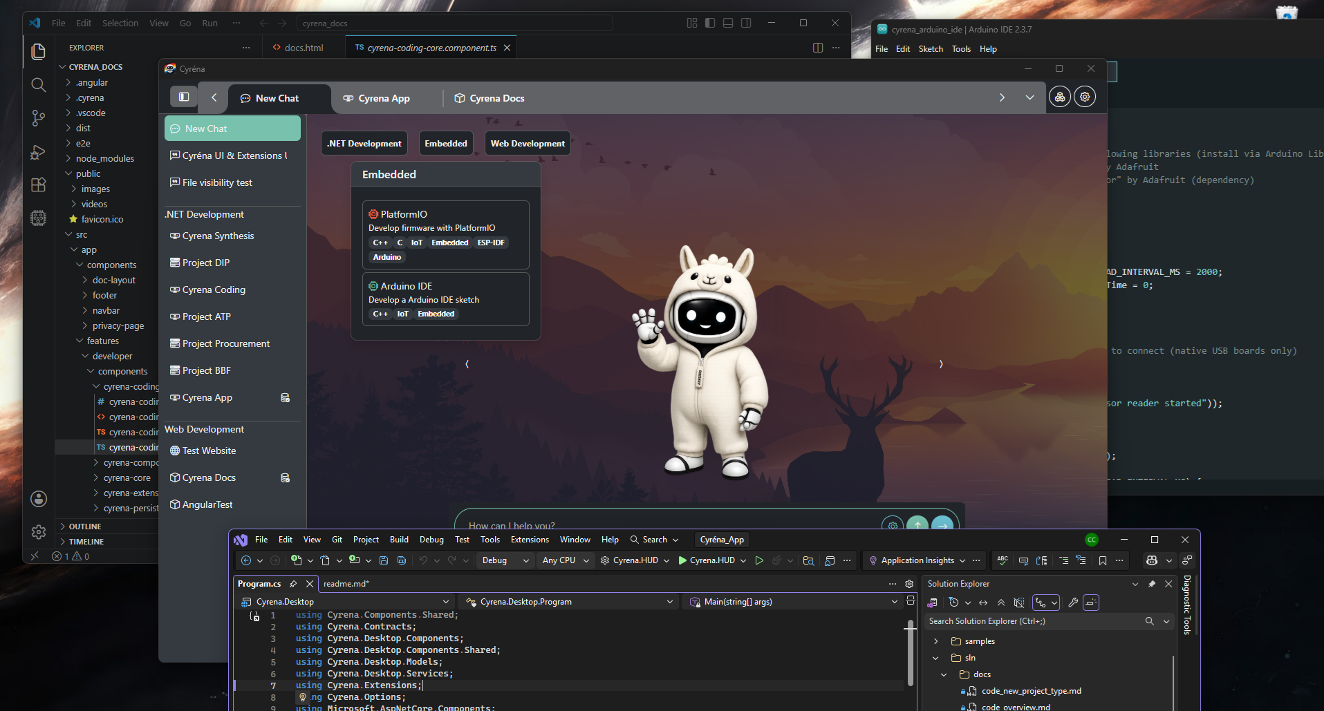Select the PlatformIO project card
This screenshot has width=1324, height=711.
pyautogui.click(x=446, y=235)
